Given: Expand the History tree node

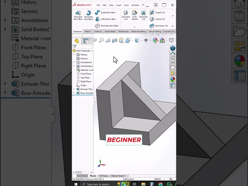Looking at the screenshot, I should point(74,55).
